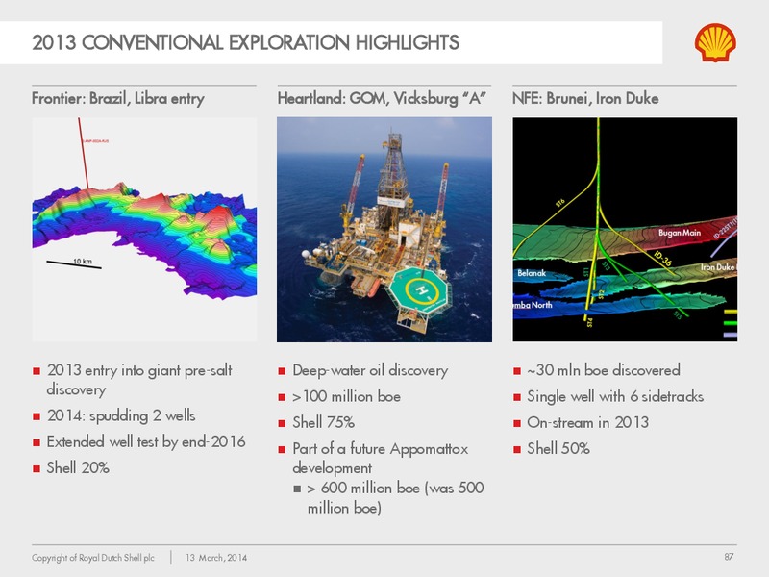
Task: Select heading 'Heartland: GOM, Vicksburg "A"'
Action: 382,99
